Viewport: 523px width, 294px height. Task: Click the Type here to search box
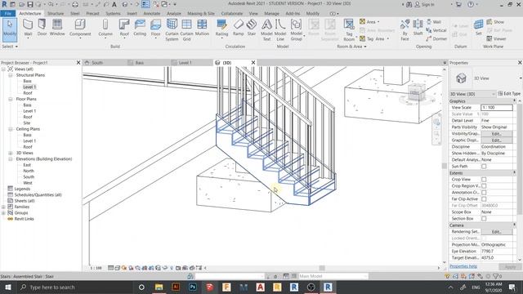click(74, 287)
